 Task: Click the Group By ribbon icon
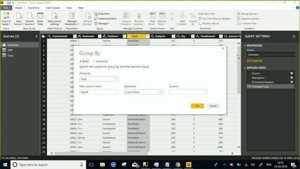[x=193, y=19]
